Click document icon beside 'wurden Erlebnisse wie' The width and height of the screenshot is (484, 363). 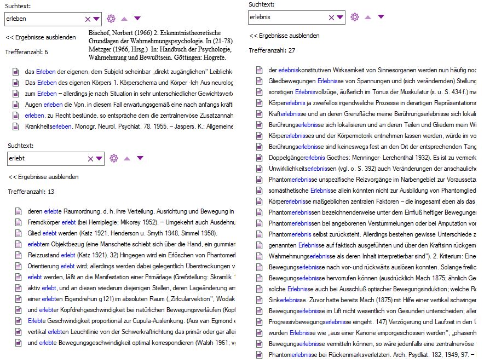tap(260, 333)
